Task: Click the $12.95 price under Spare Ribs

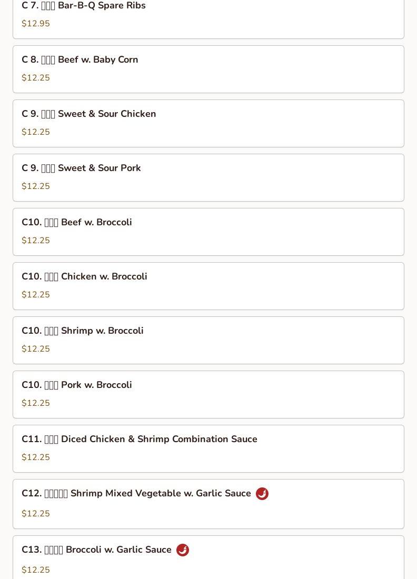Action: click(36, 24)
